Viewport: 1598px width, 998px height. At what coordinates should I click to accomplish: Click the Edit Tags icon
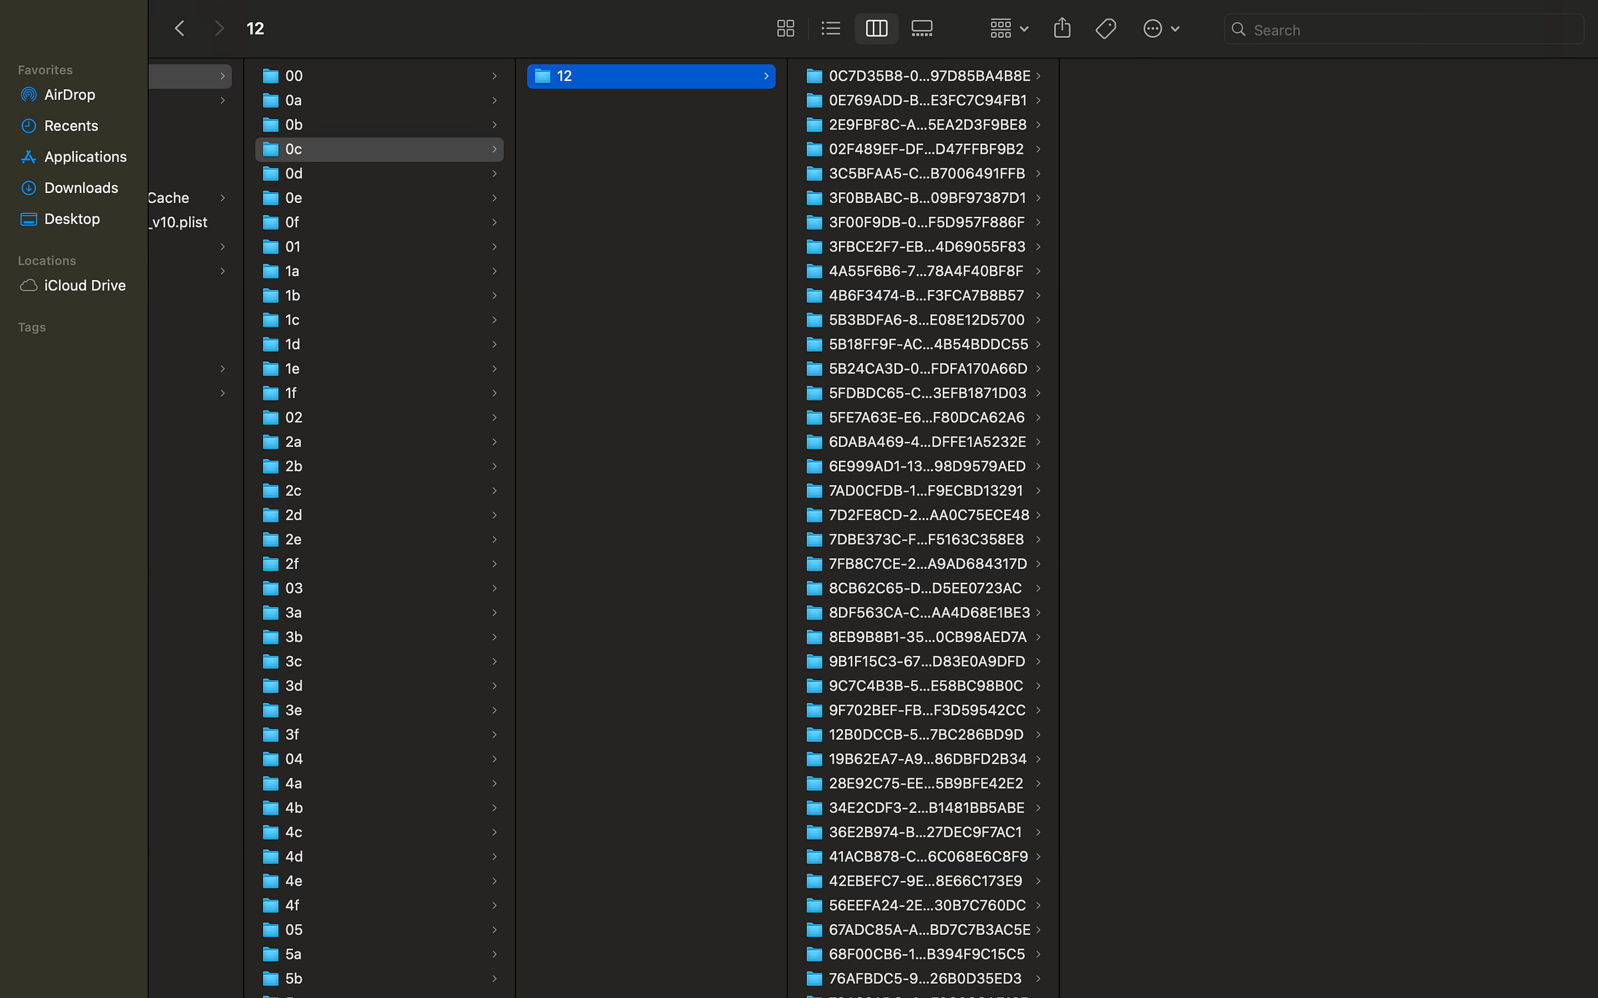tap(1106, 29)
